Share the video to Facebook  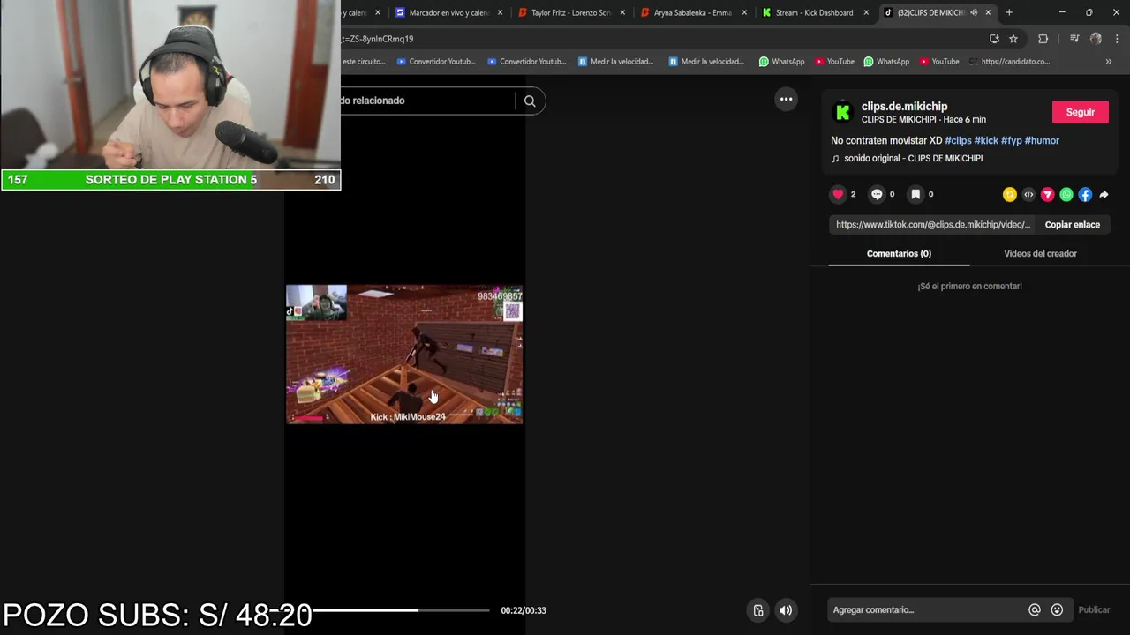pos(1085,194)
